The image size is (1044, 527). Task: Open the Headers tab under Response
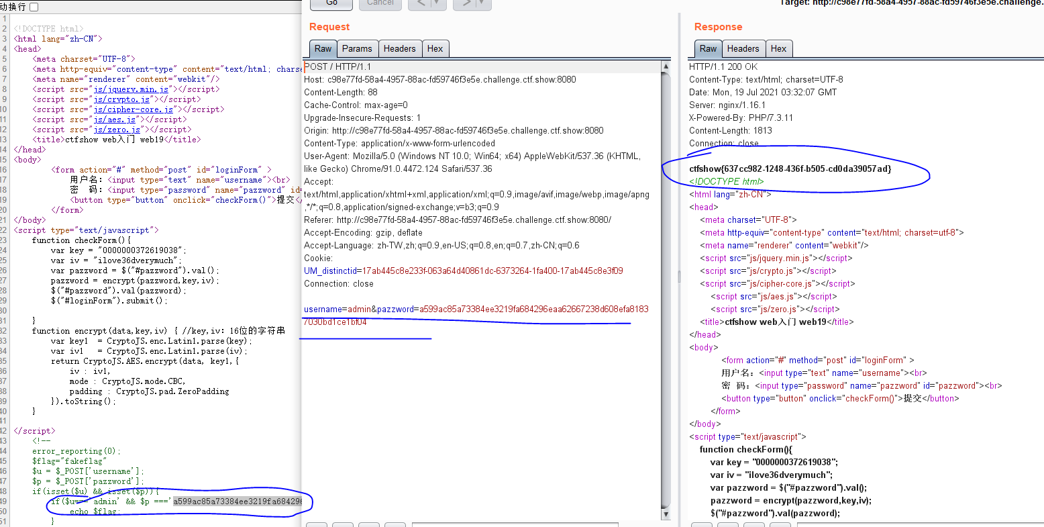[x=743, y=48]
